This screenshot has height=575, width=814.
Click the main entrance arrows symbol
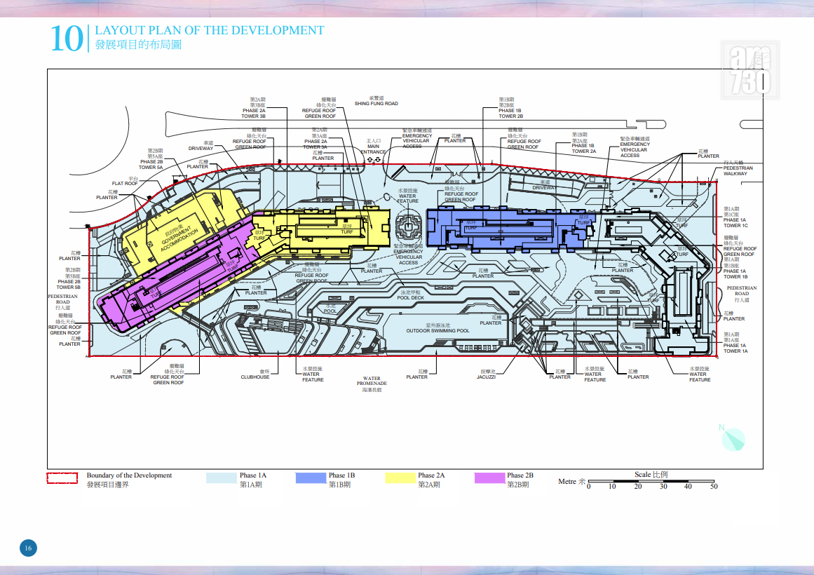tap(374, 159)
